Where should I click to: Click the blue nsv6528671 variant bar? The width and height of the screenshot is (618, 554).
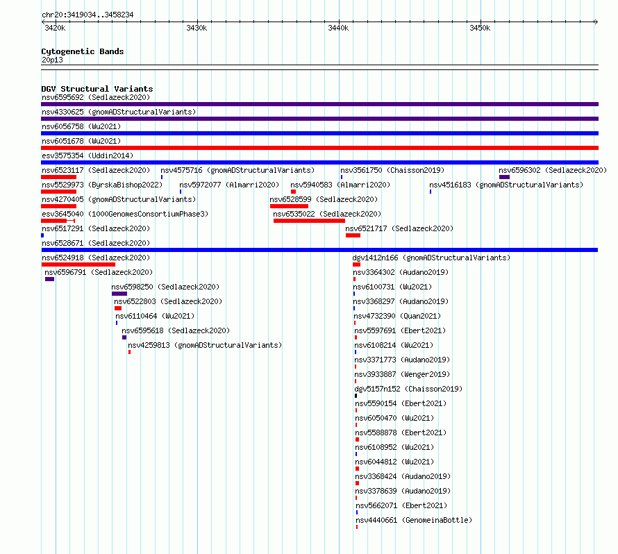(319, 250)
